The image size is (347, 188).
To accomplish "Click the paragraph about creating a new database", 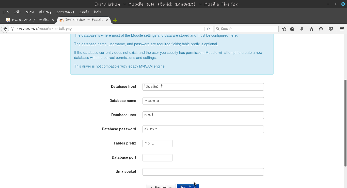I will [x=168, y=55].
